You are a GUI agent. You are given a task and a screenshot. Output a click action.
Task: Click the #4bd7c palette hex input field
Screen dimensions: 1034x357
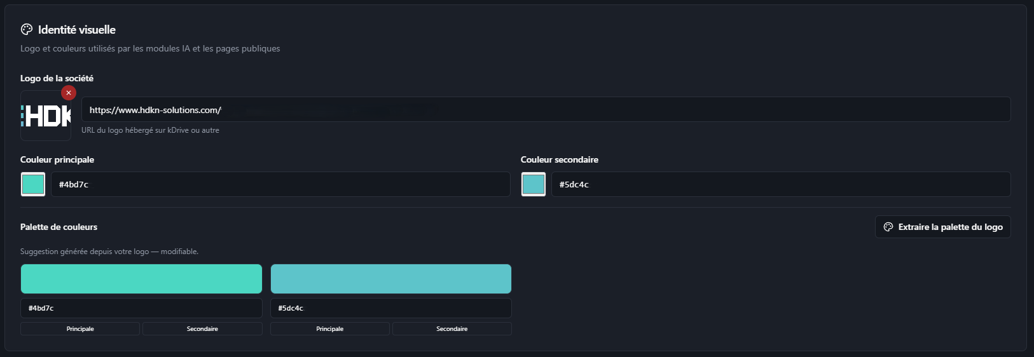point(141,308)
